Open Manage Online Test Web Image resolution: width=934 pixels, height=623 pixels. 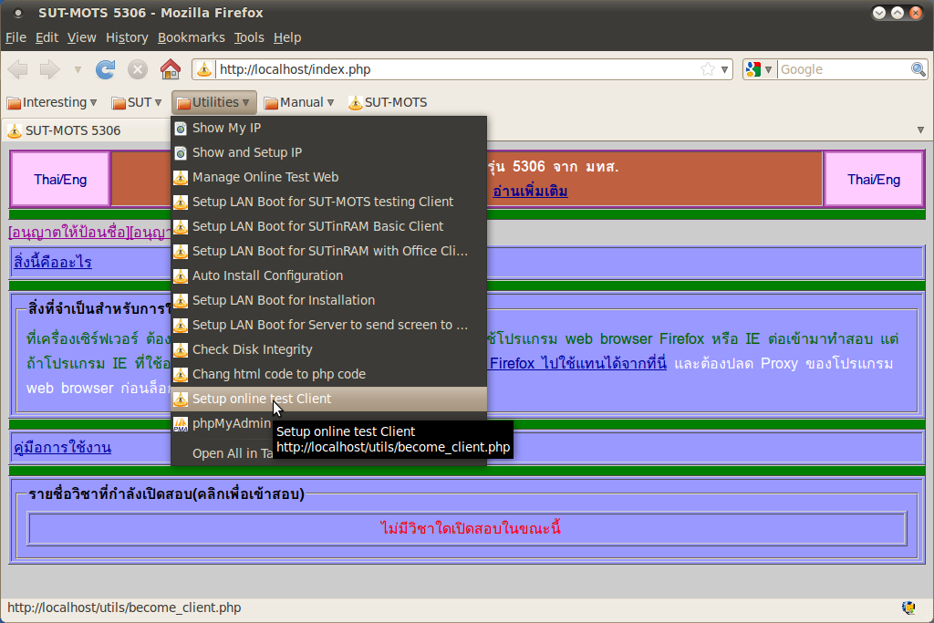pos(328,177)
